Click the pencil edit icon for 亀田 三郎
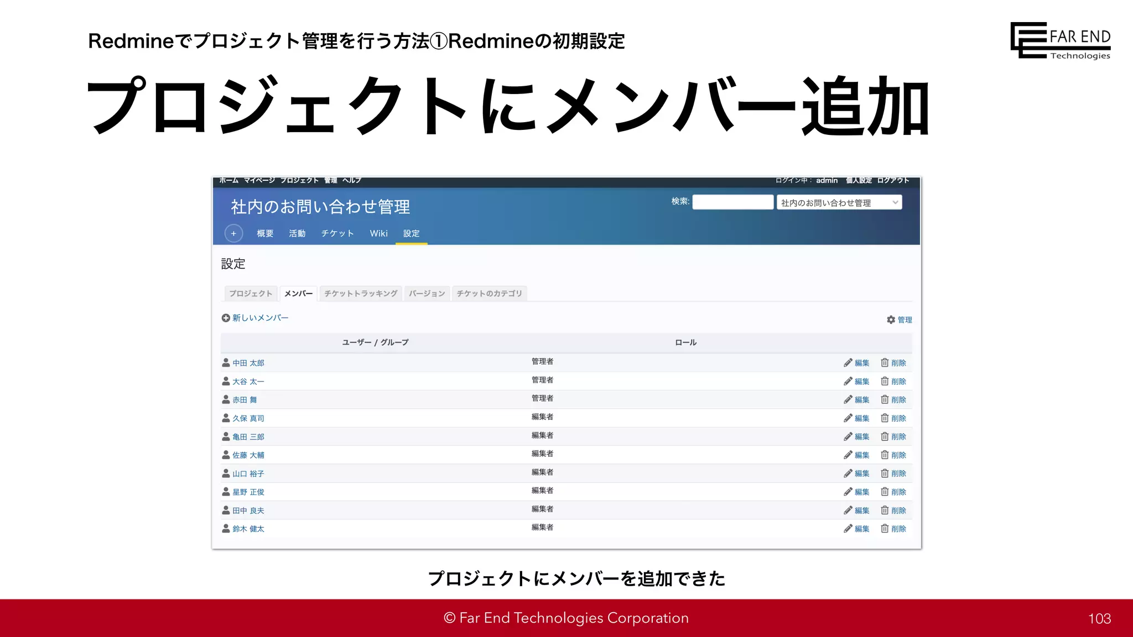The width and height of the screenshot is (1133, 637). pyautogui.click(x=848, y=436)
